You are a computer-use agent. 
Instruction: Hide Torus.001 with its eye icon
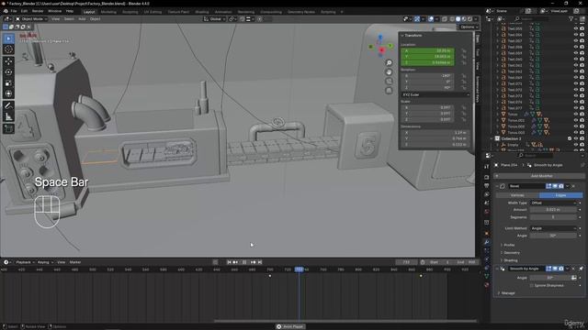click(x=576, y=120)
